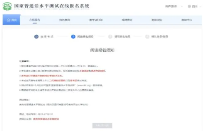This screenshot has height=131, width=203.
Task: Expand the 用户您好 user dropdown arrow
Action: pyautogui.click(x=182, y=6)
